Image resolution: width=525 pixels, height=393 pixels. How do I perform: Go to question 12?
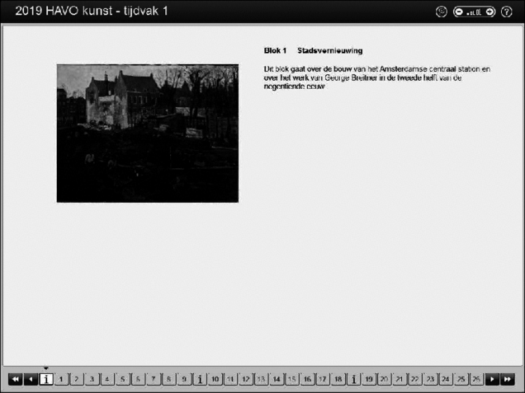(246, 379)
